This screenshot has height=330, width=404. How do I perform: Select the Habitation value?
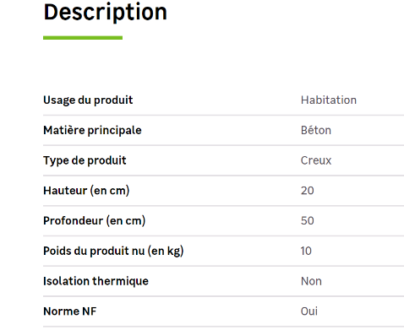click(329, 100)
